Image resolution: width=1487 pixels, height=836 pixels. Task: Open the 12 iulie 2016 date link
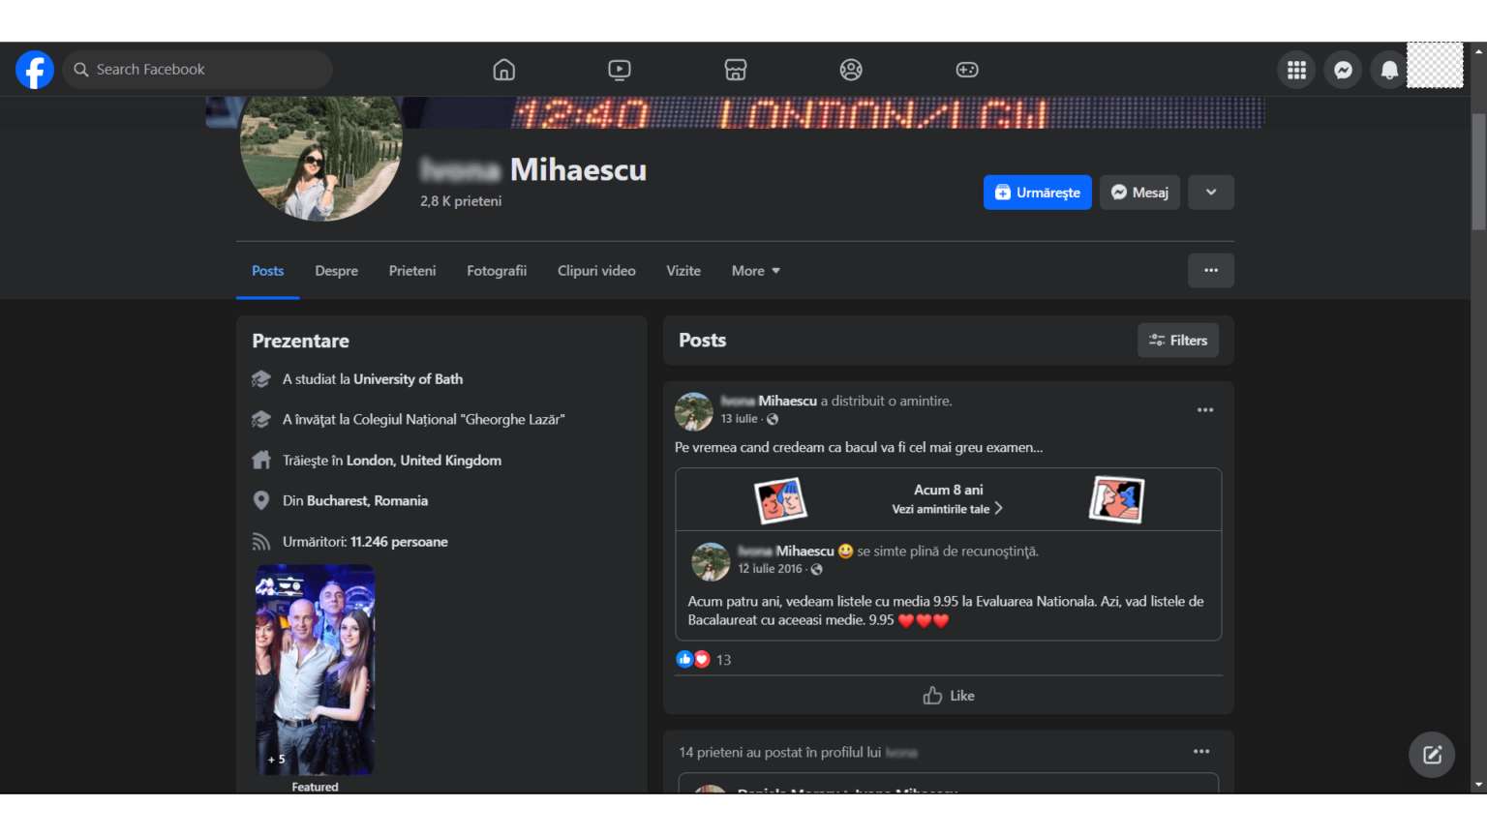tap(770, 569)
